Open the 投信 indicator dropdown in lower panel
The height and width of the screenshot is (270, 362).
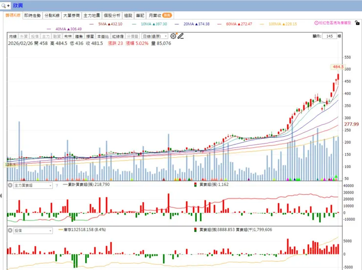coord(33,230)
